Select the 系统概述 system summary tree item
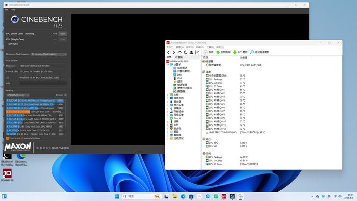Screen dimensions: 357x201 (180, 68)
